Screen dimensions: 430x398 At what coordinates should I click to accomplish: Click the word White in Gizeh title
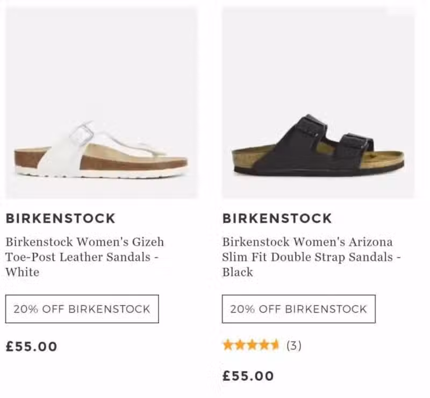(x=23, y=272)
